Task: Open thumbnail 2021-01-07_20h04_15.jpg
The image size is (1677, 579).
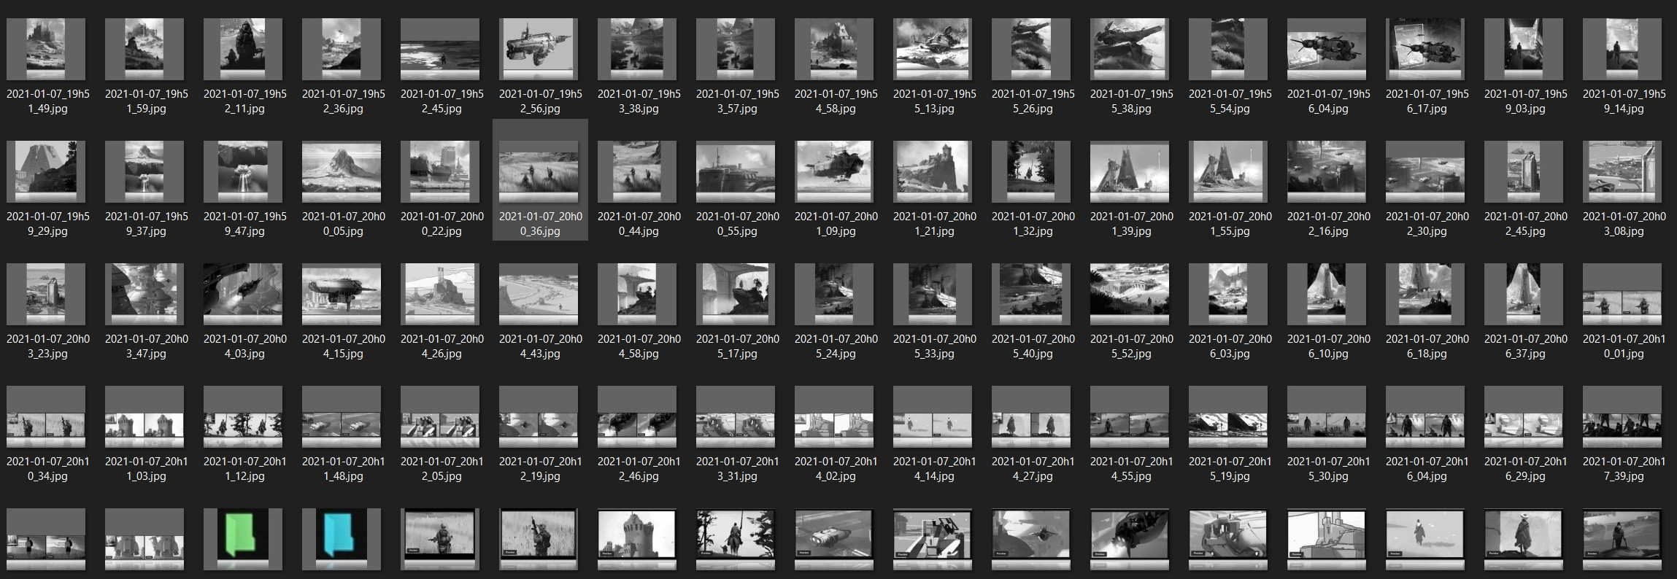Action: tap(342, 294)
